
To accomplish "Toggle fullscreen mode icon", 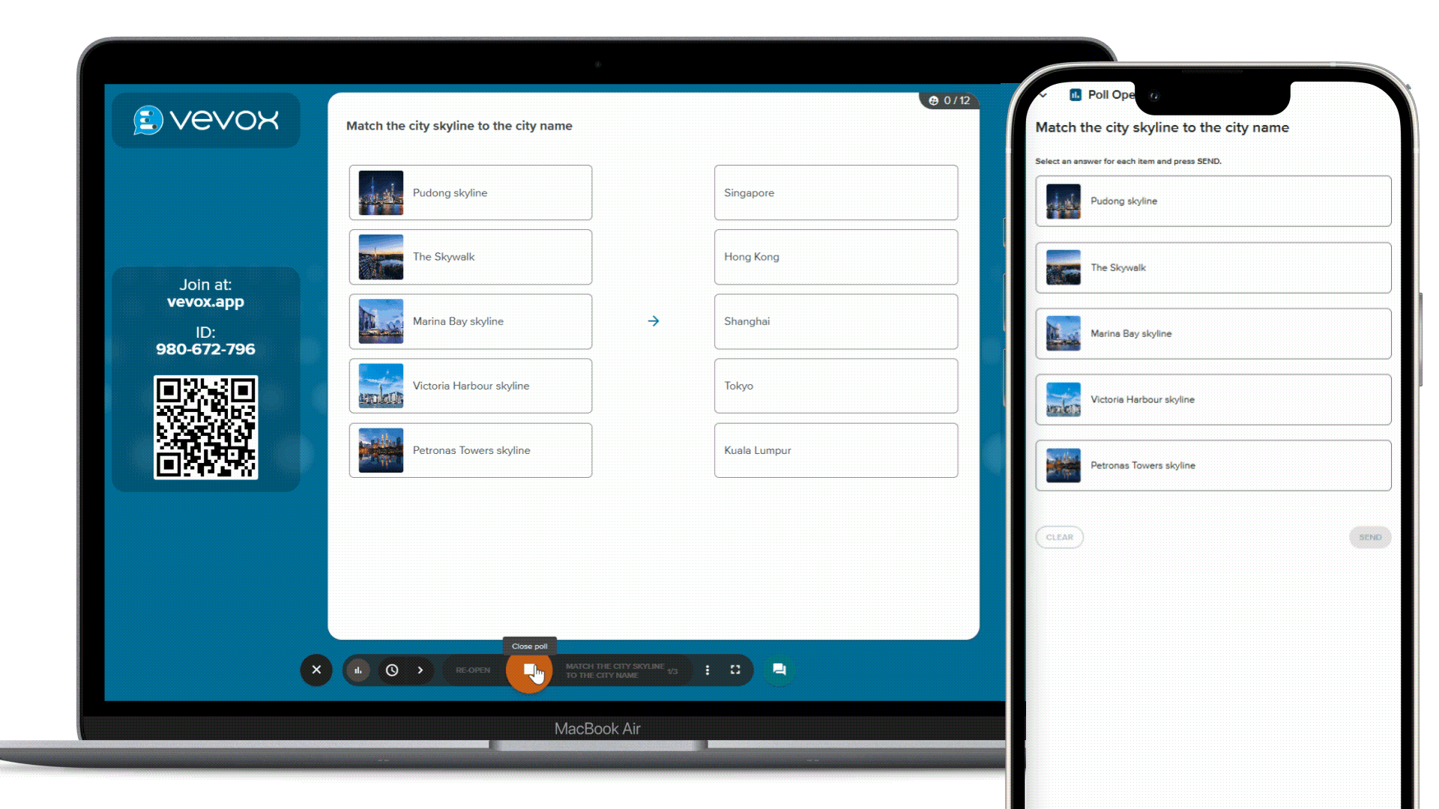I will point(735,670).
